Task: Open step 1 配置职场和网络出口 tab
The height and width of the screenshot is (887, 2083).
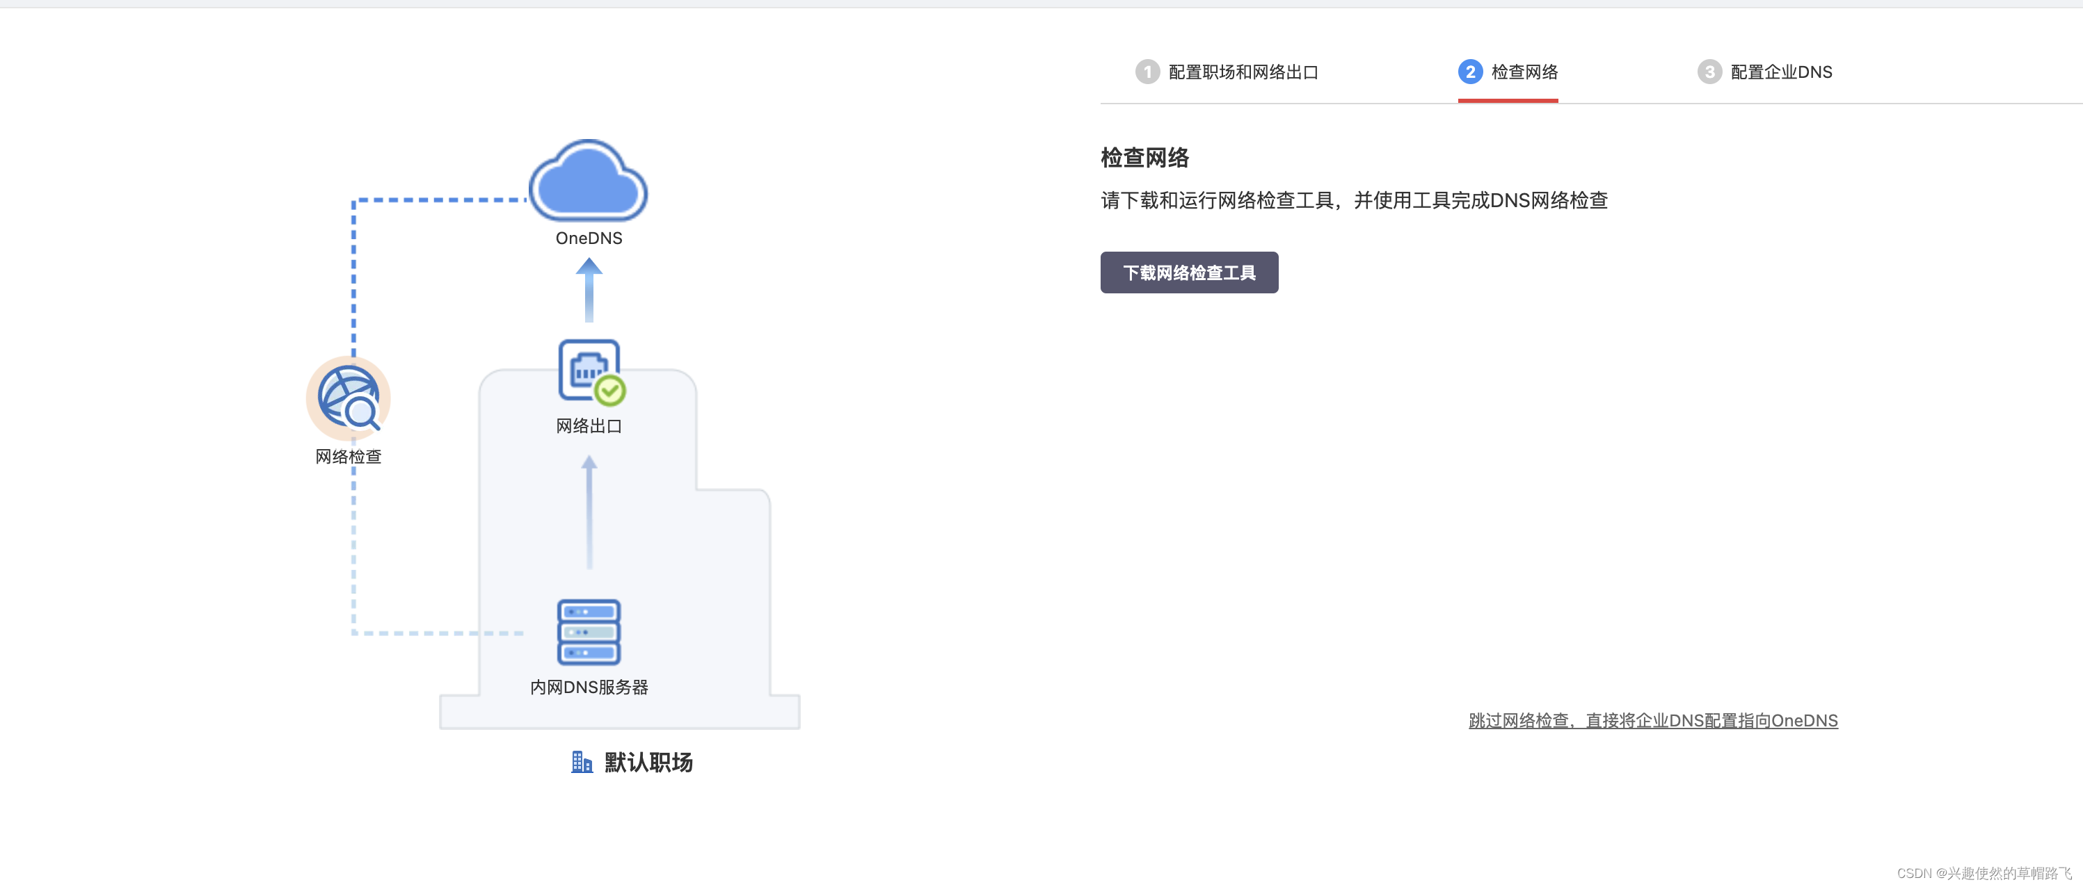Action: click(x=1227, y=72)
